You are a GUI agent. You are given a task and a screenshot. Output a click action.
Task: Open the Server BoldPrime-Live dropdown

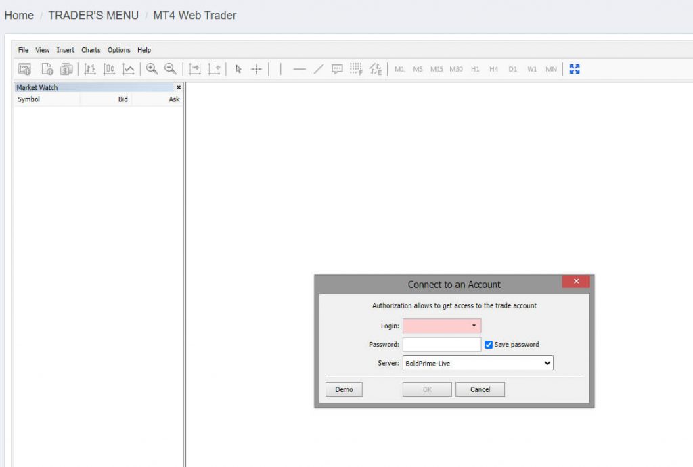pyautogui.click(x=478, y=364)
